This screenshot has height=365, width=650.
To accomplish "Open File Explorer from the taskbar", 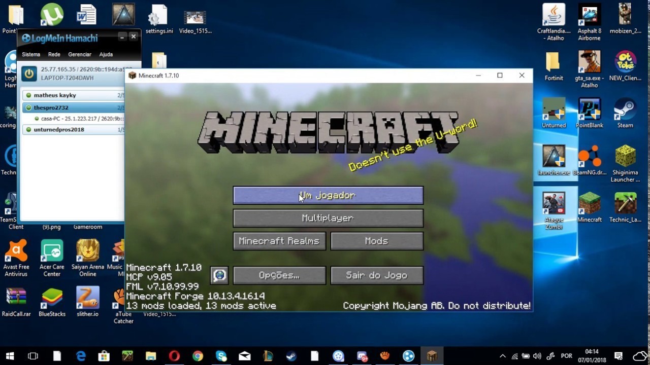I will 151,356.
